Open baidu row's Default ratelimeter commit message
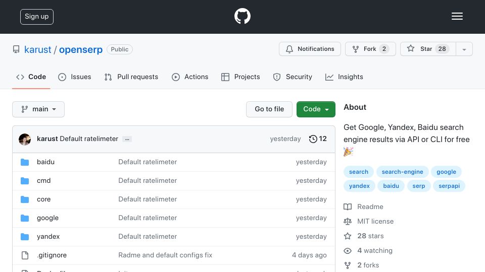Viewport: 485px width, 272px height. [x=148, y=162]
